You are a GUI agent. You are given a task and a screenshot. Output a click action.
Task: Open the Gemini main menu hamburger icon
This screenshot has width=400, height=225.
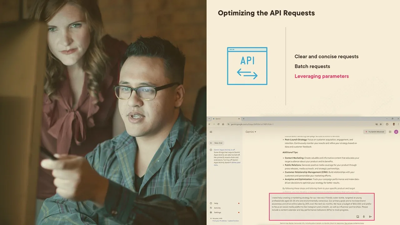pyautogui.click(x=211, y=132)
